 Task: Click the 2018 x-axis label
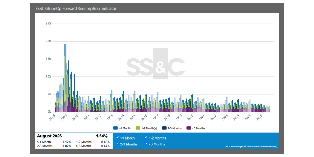click(x=167, y=117)
